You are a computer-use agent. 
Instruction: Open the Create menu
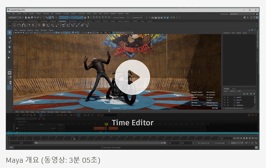point(19,13)
